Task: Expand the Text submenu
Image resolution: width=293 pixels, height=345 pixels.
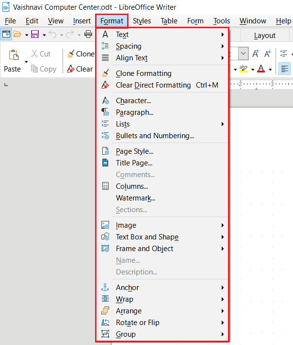Action: [x=163, y=35]
